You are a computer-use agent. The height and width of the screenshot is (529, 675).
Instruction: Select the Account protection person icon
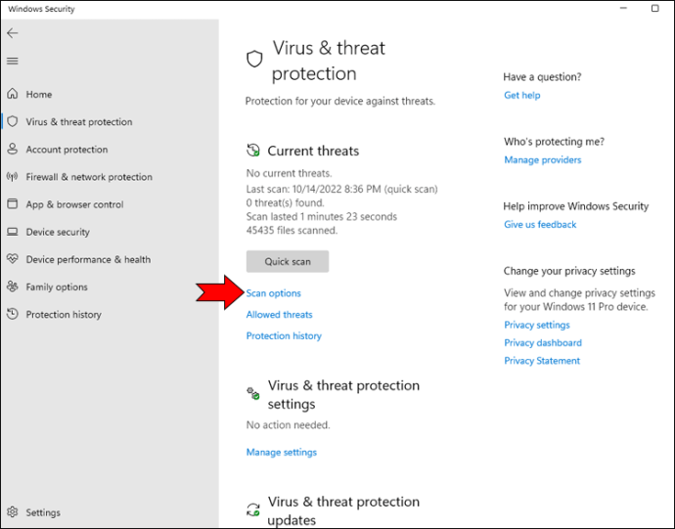coord(13,149)
